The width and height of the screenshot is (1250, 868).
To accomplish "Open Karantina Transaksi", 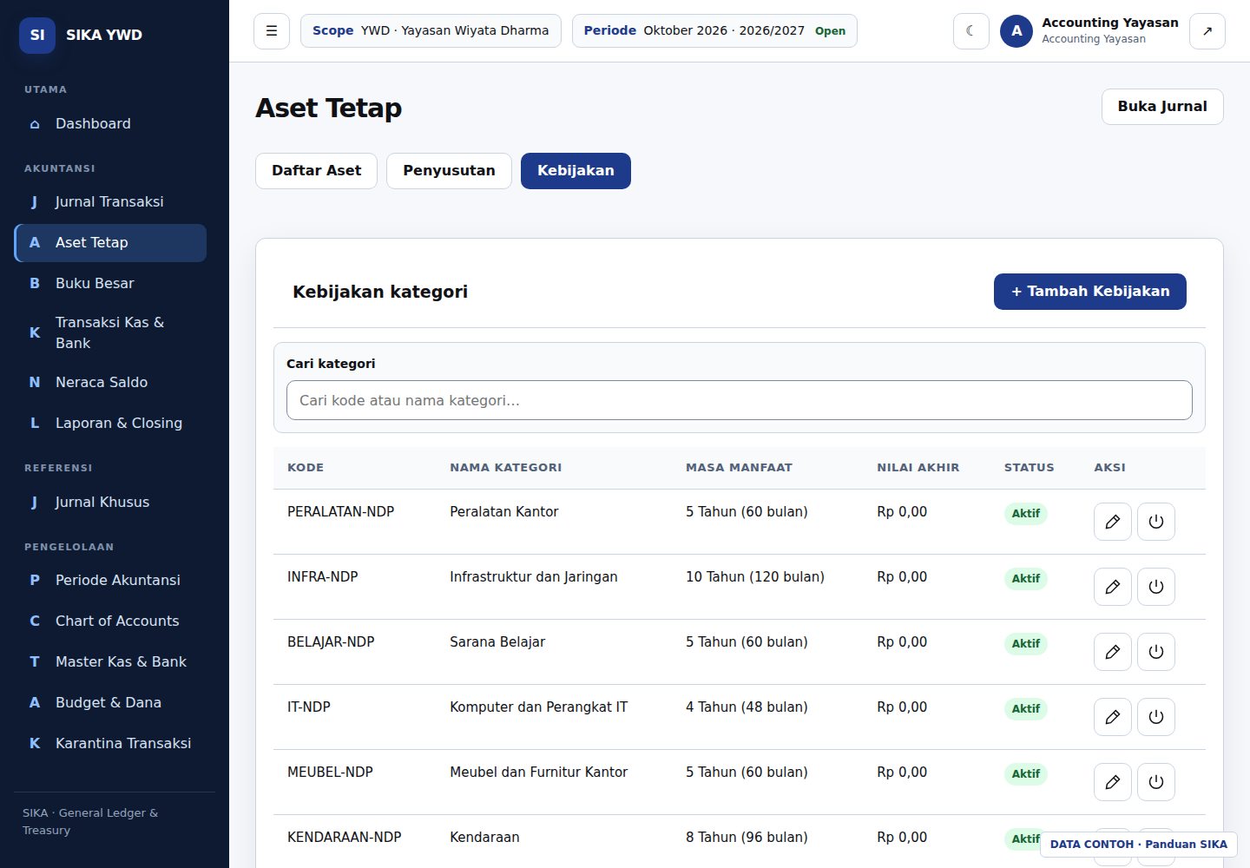I will point(110,743).
